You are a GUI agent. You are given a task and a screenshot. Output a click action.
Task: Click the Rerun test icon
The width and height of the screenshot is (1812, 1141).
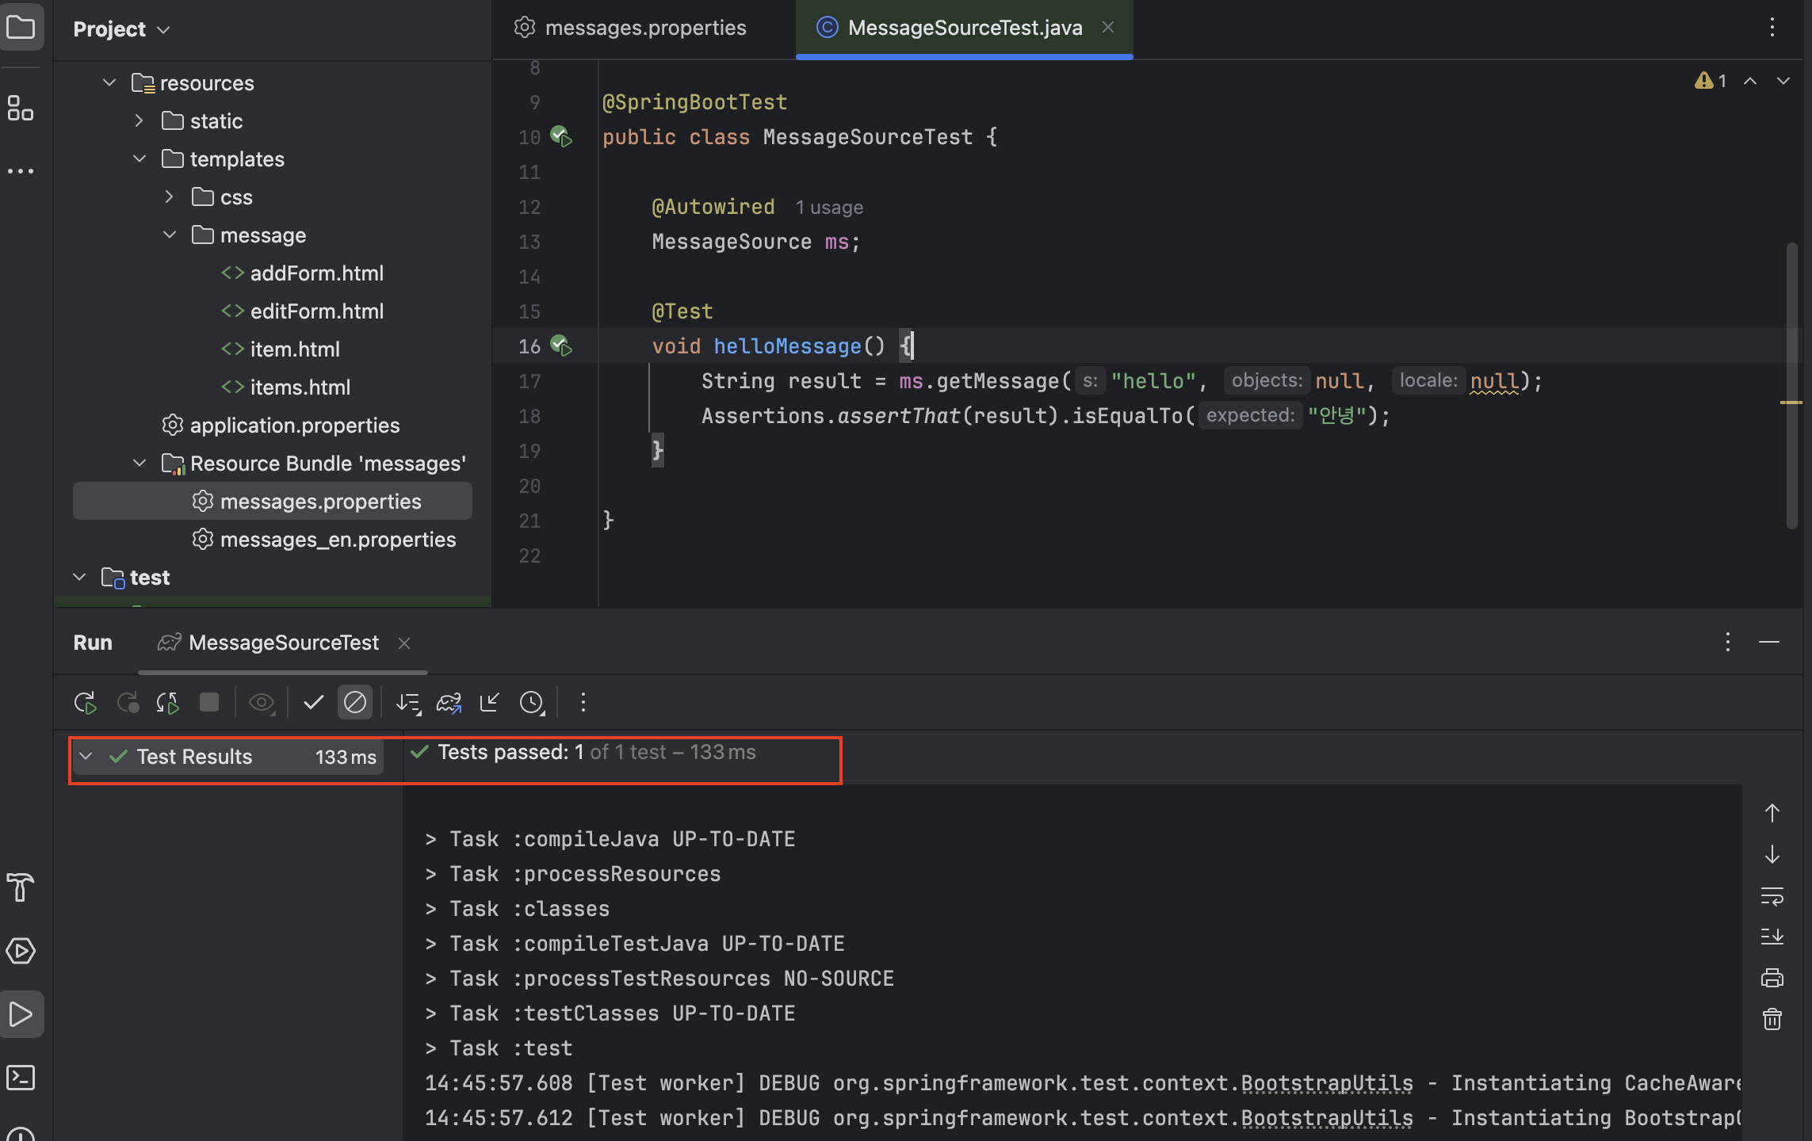click(x=85, y=703)
